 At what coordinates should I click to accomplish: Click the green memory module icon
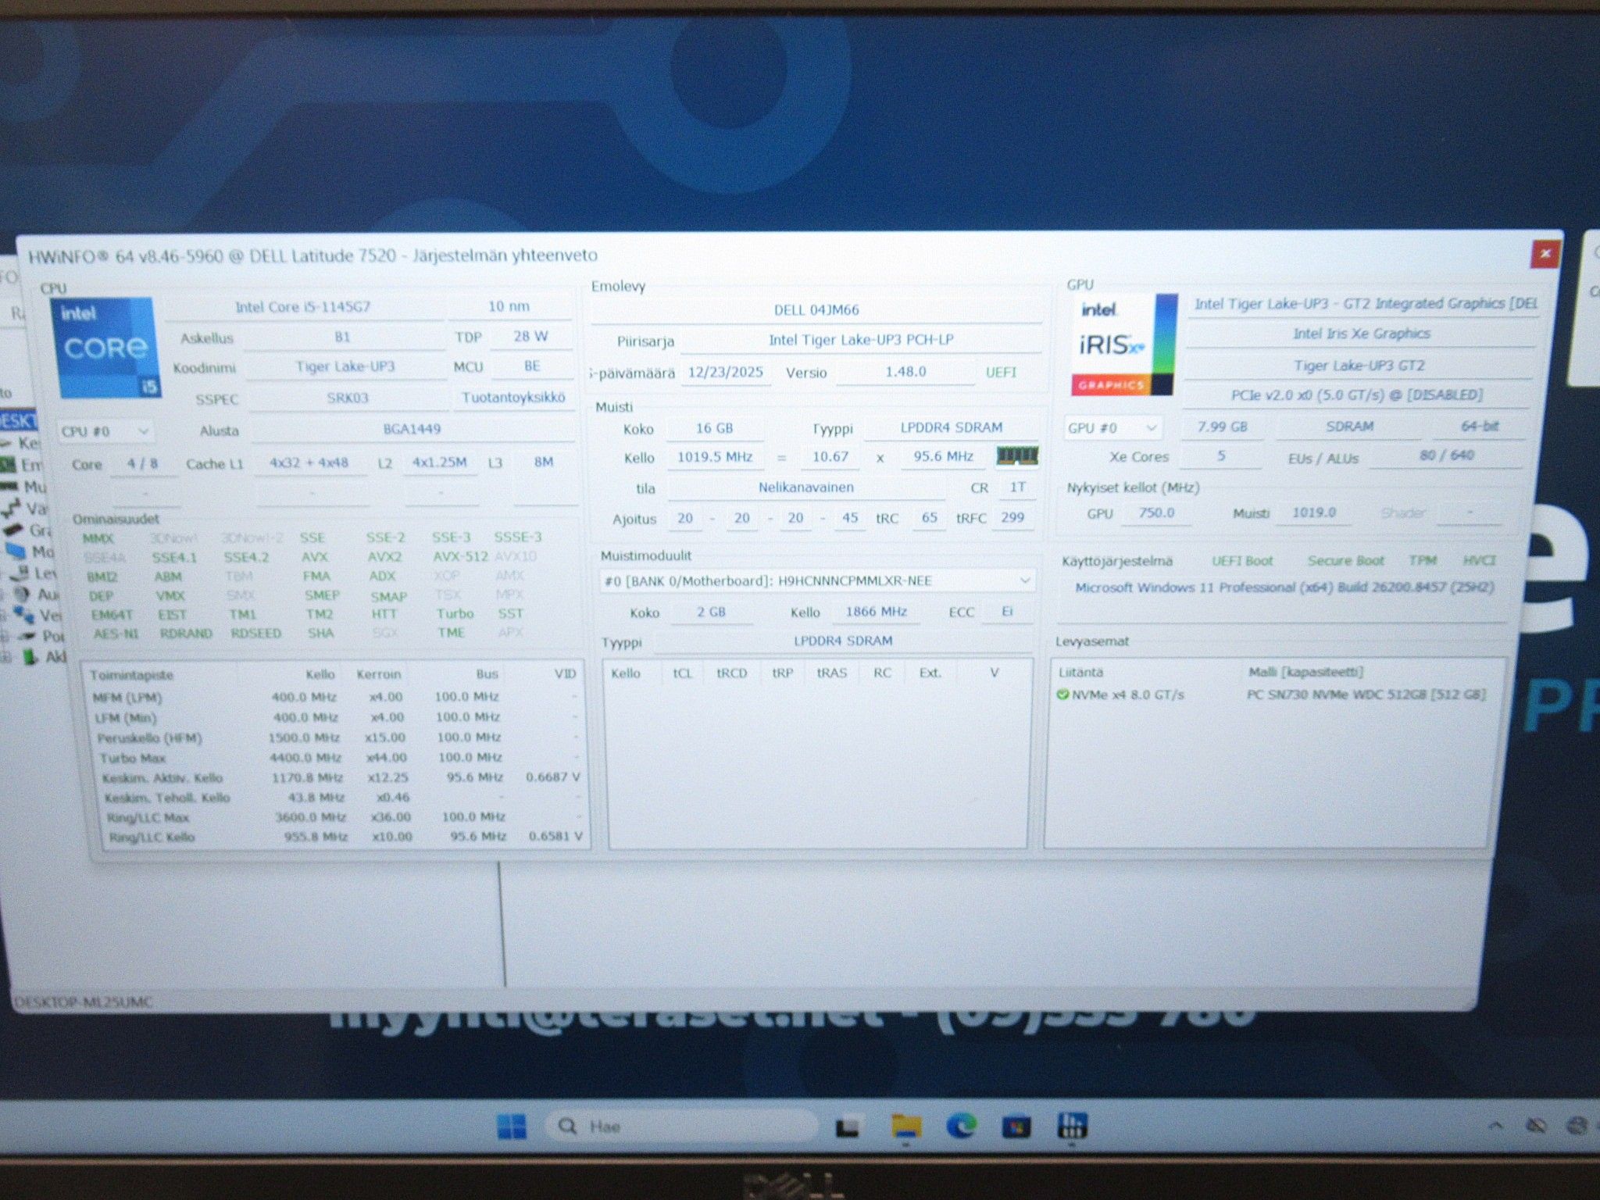tap(1017, 455)
